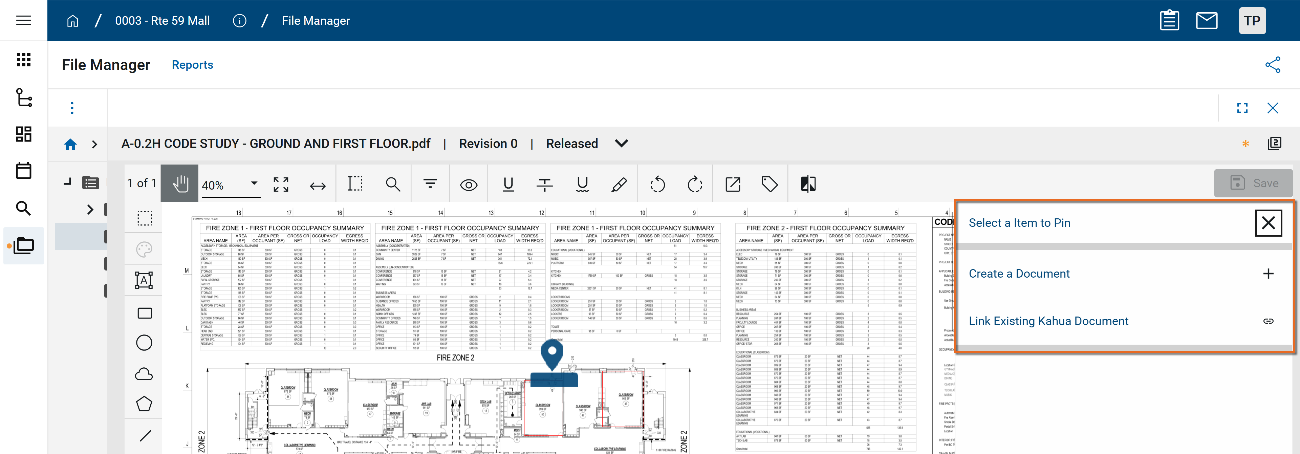Open the 40% zoom level dropdown

tap(254, 183)
